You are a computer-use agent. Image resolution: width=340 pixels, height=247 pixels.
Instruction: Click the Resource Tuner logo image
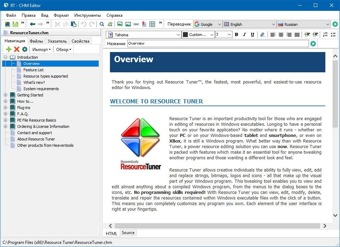141,144
